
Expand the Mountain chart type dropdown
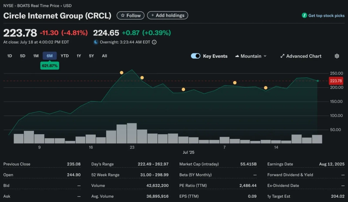(x=251, y=56)
